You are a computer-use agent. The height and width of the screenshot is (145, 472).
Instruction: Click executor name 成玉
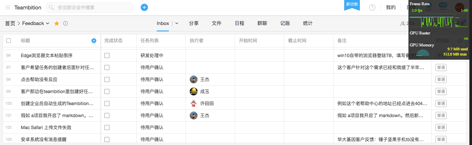tap(205, 91)
